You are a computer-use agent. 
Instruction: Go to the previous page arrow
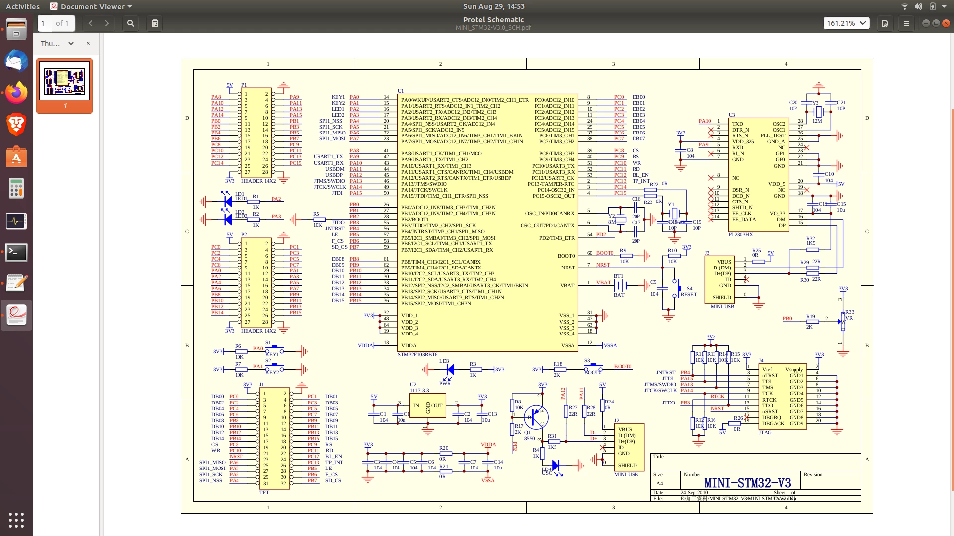coord(90,23)
